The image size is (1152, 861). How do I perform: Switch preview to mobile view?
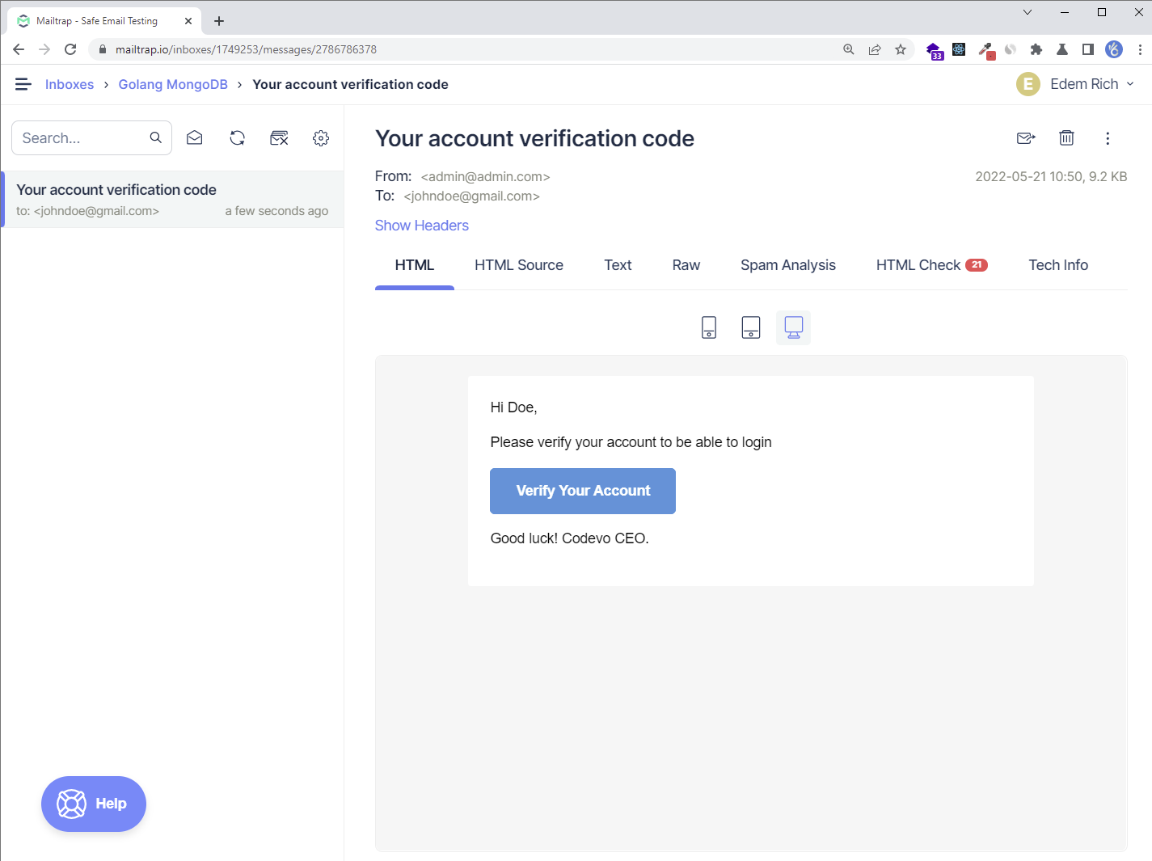pyautogui.click(x=709, y=327)
